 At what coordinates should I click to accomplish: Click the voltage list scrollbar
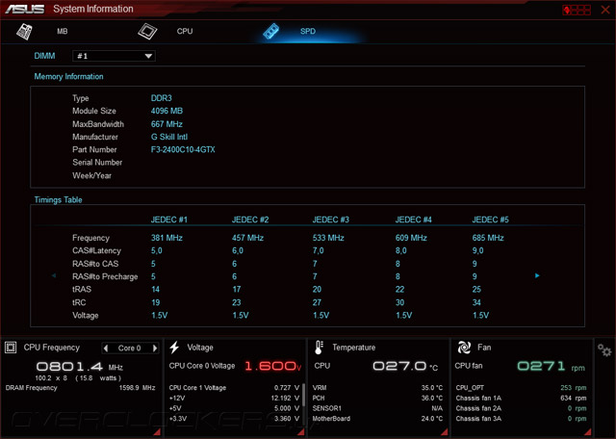pyautogui.click(x=304, y=395)
